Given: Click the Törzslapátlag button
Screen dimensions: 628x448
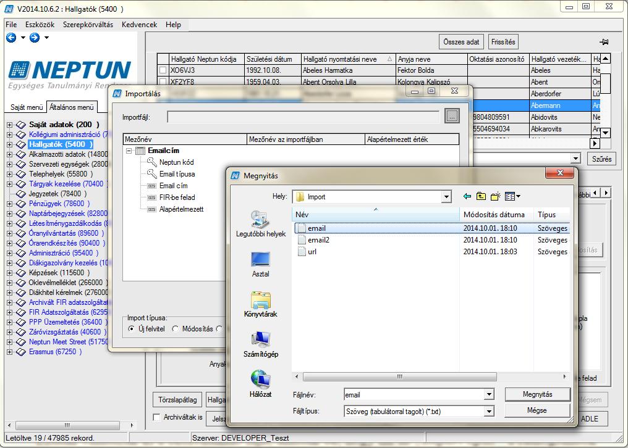Looking at the screenshot, I should pos(177,400).
